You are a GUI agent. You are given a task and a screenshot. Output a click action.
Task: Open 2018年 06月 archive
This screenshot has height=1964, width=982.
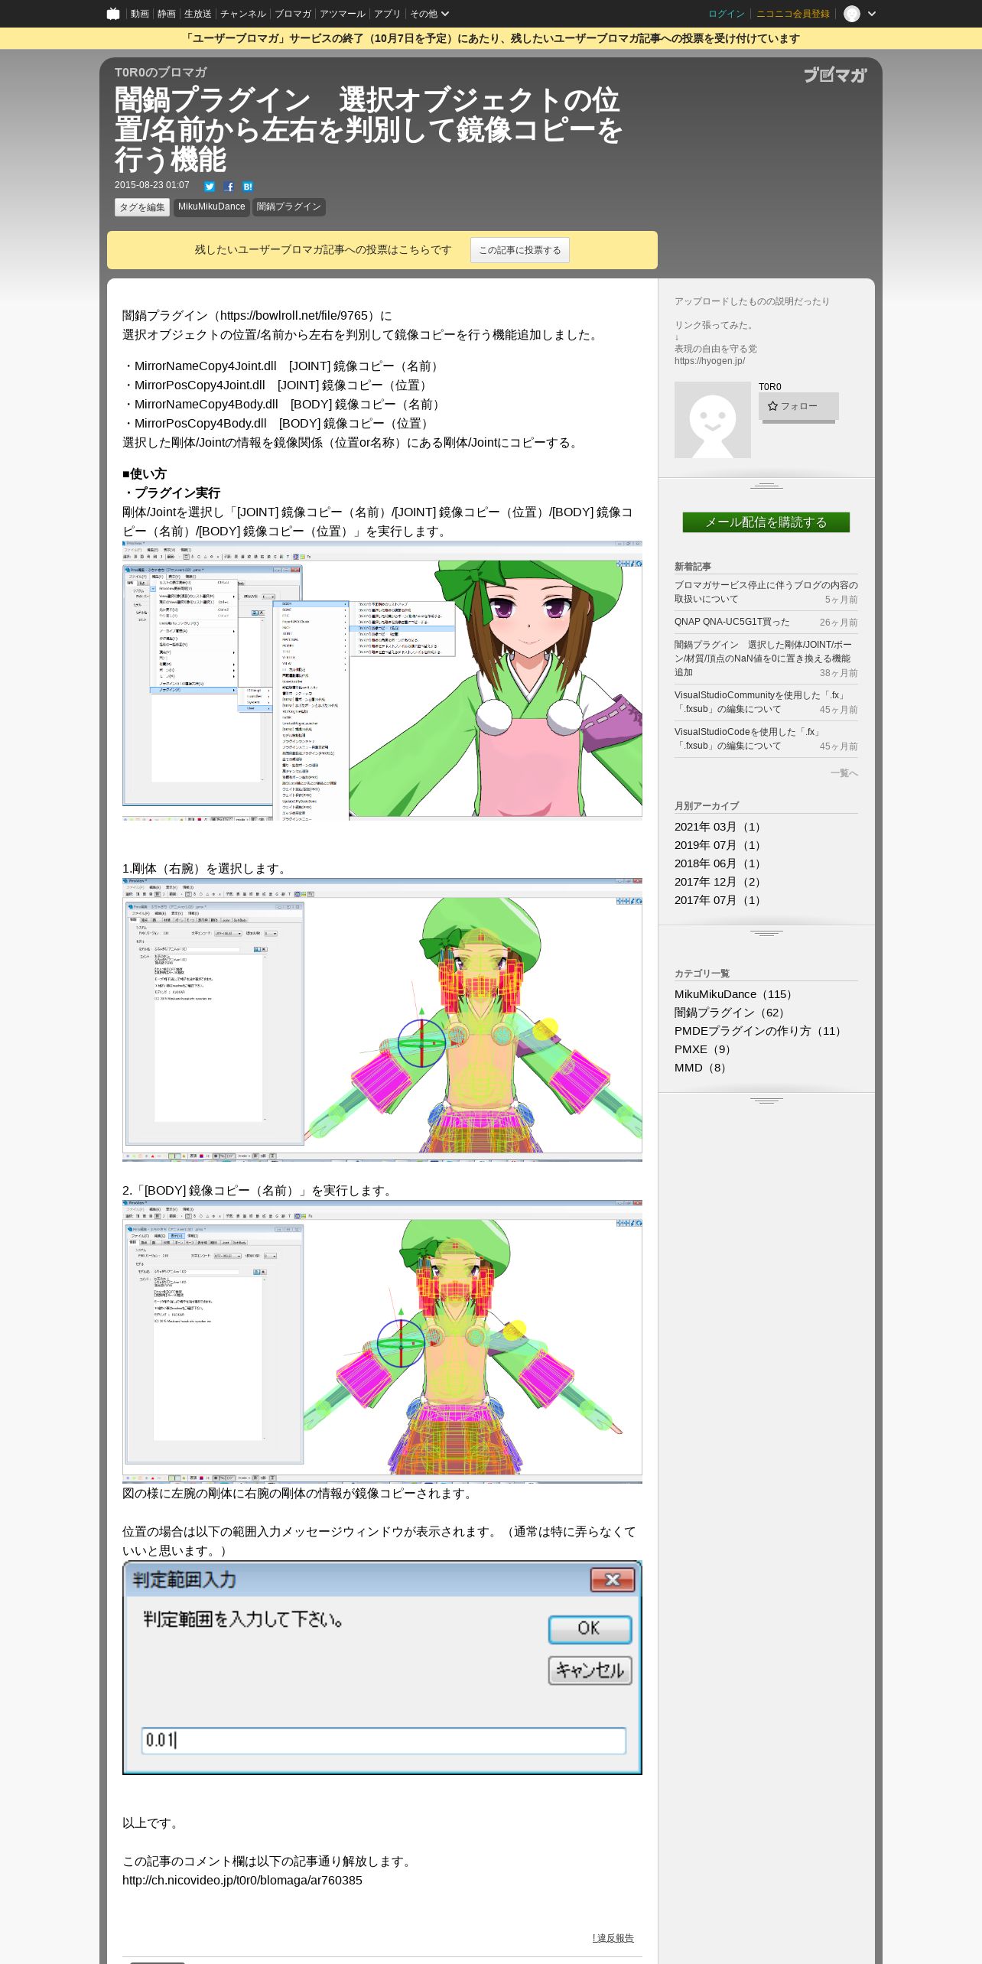coord(719,863)
